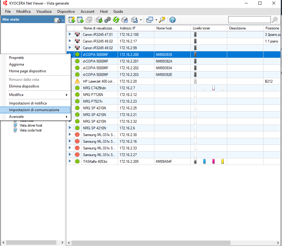Click red error icon of Samsung 172.16.2.27

tap(77, 155)
